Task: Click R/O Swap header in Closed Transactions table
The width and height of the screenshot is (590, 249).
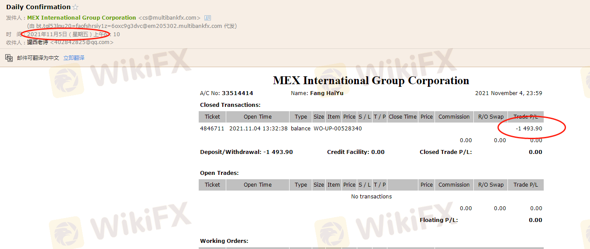Action: [491, 117]
